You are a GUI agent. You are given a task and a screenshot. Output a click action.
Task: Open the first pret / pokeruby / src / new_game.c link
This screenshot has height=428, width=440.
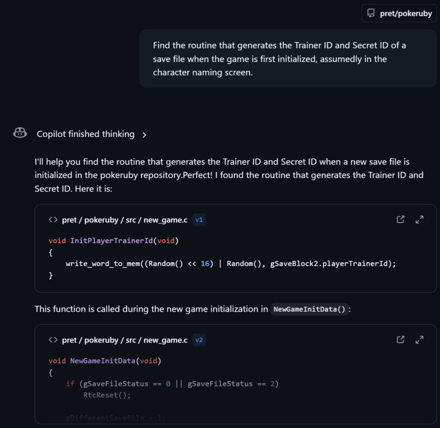(x=124, y=219)
